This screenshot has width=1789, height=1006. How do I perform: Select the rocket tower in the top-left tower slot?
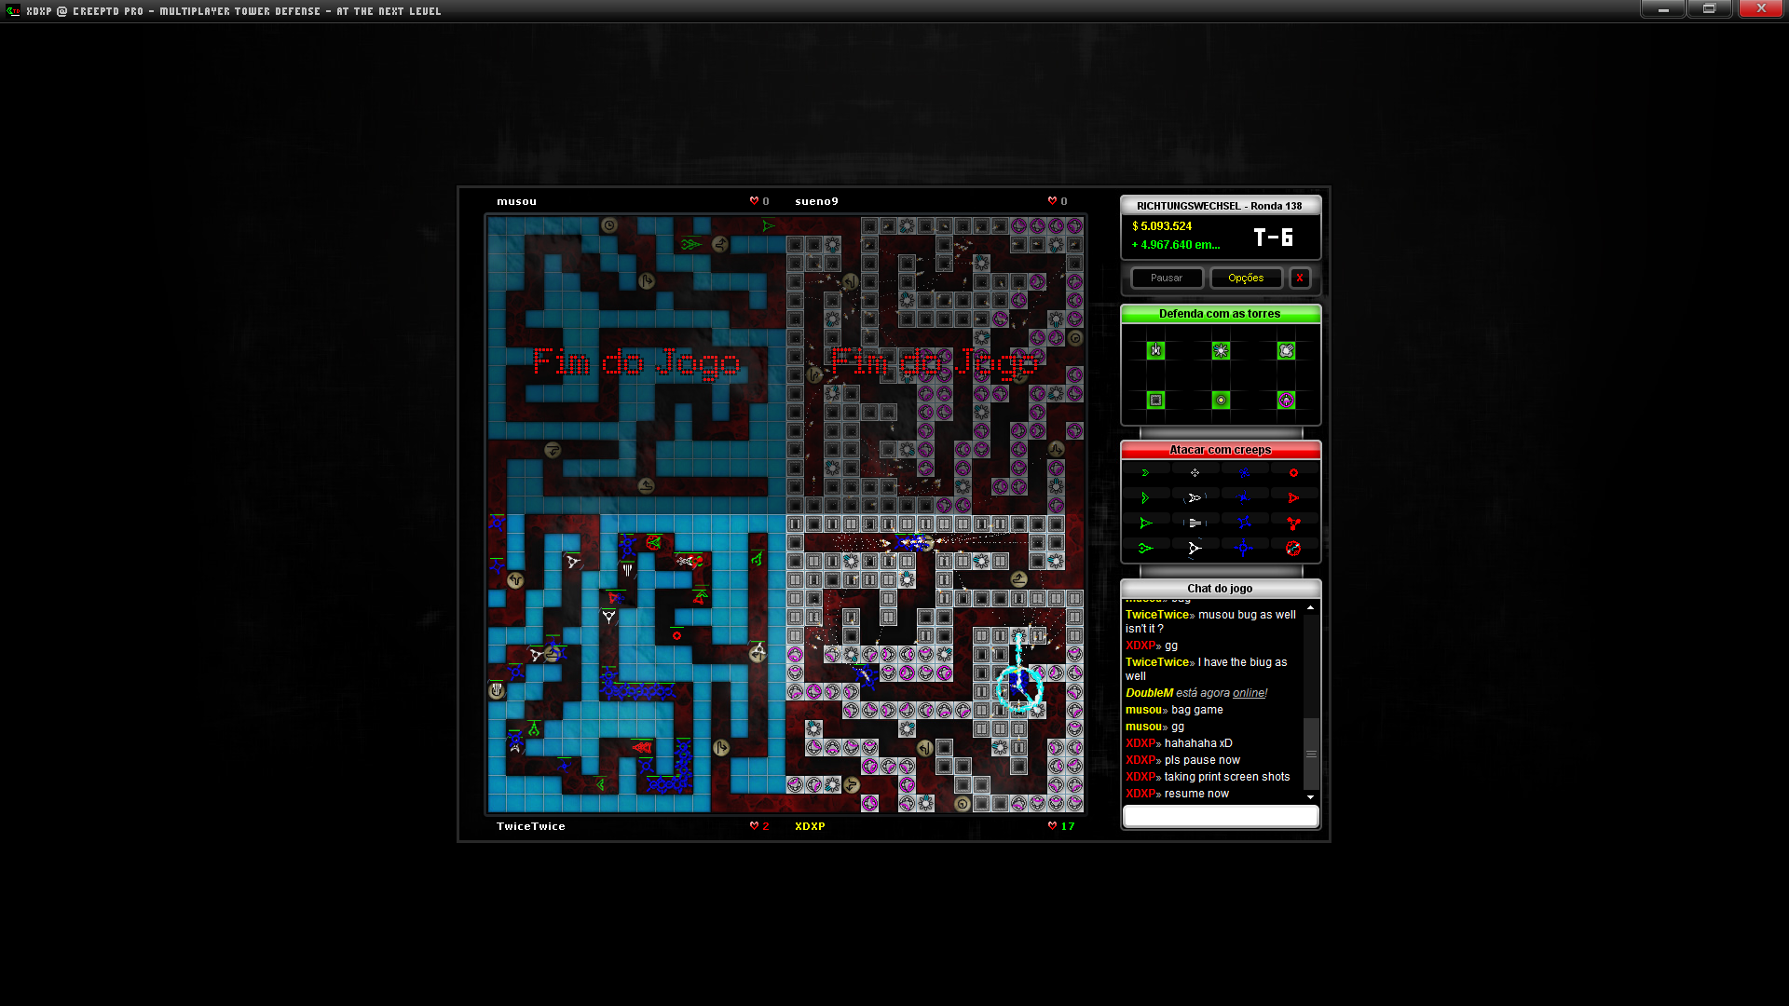[x=1155, y=350]
